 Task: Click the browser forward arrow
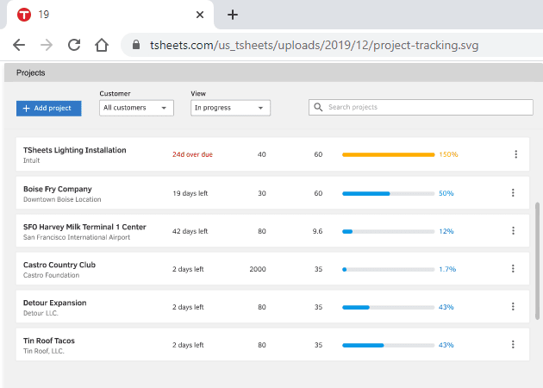47,45
